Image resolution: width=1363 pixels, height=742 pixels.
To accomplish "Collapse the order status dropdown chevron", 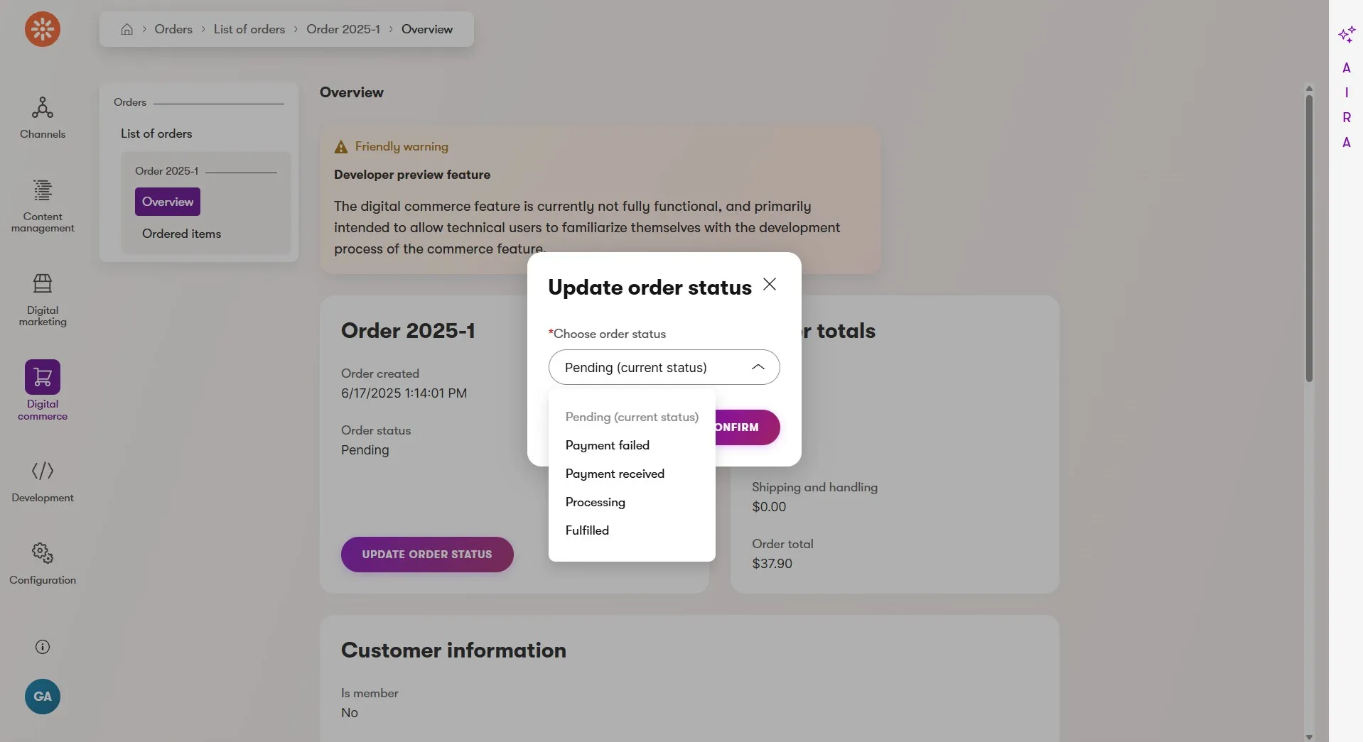I will pos(758,367).
